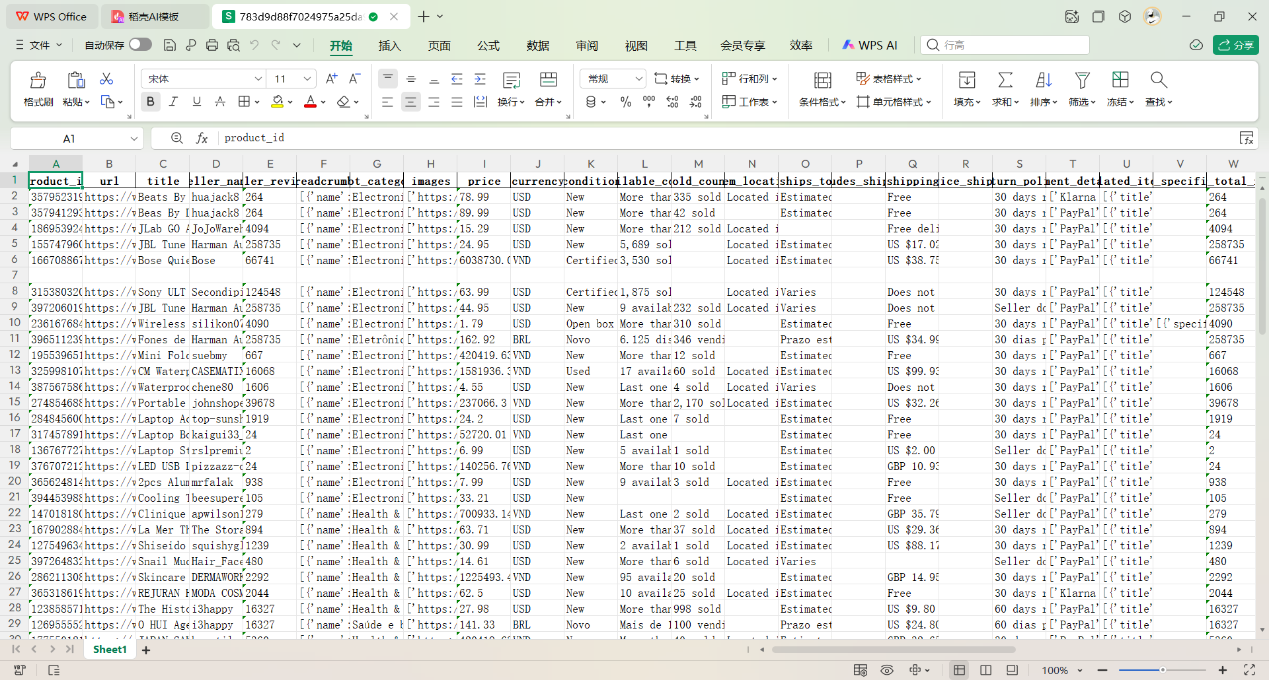The height and width of the screenshot is (680, 1269).
Task: Apply italic formatting
Action: point(173,102)
